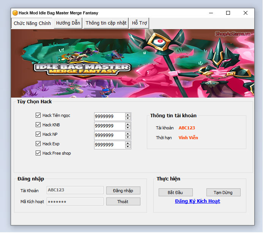Start the hack with Bắt Đầu button

click(175, 193)
